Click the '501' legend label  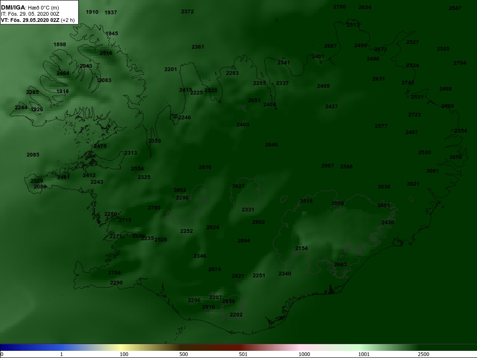pos(243,354)
